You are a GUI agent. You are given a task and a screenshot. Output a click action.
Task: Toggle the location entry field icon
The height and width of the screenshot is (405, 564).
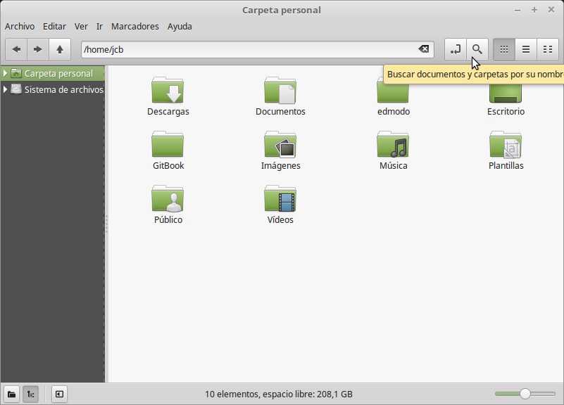[x=455, y=49]
